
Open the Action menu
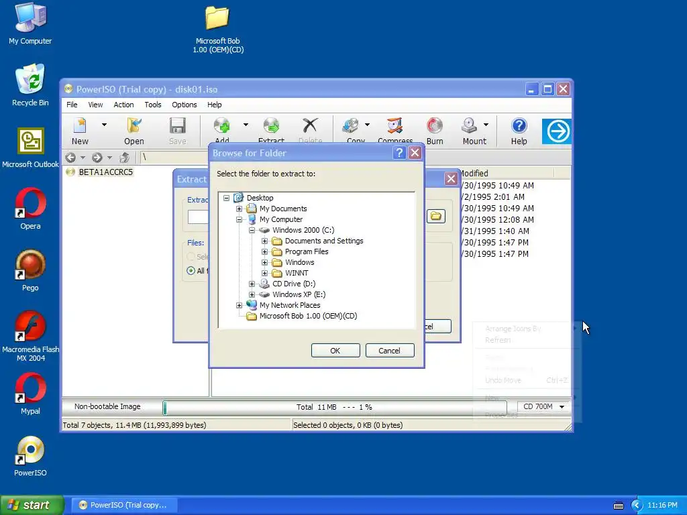pyautogui.click(x=123, y=105)
